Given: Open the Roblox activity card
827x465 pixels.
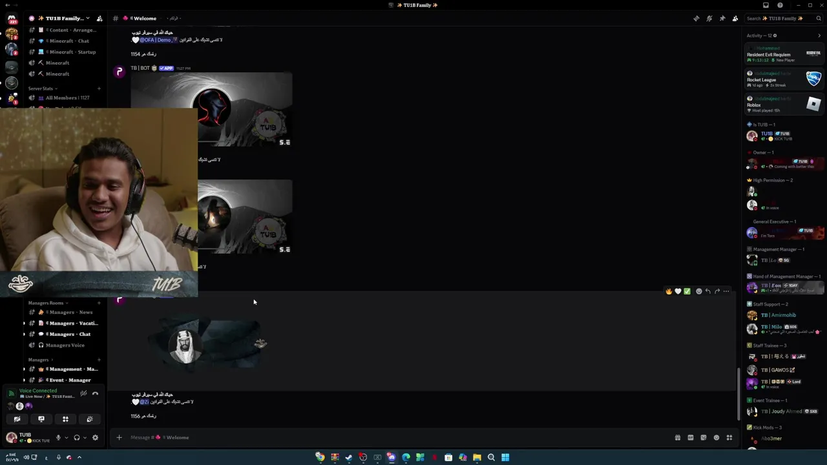Looking at the screenshot, I should [784, 105].
